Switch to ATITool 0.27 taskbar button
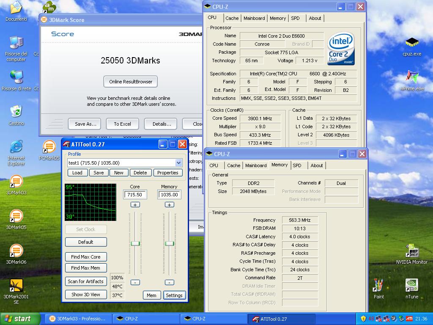The width and height of the screenshot is (433, 325). (x=281, y=319)
